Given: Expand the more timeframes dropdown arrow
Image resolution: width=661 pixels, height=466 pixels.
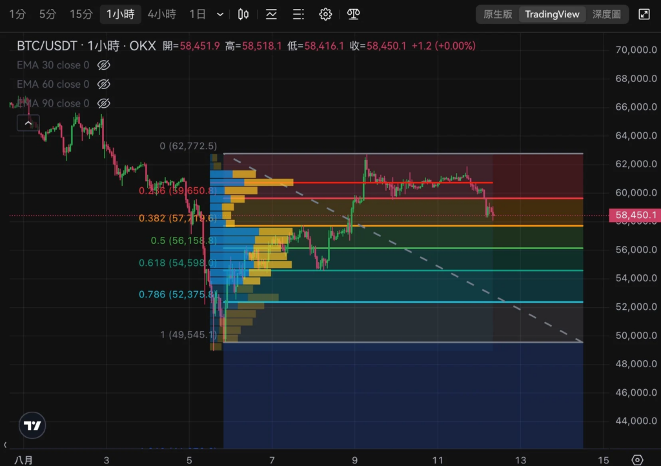Looking at the screenshot, I should tap(220, 14).
